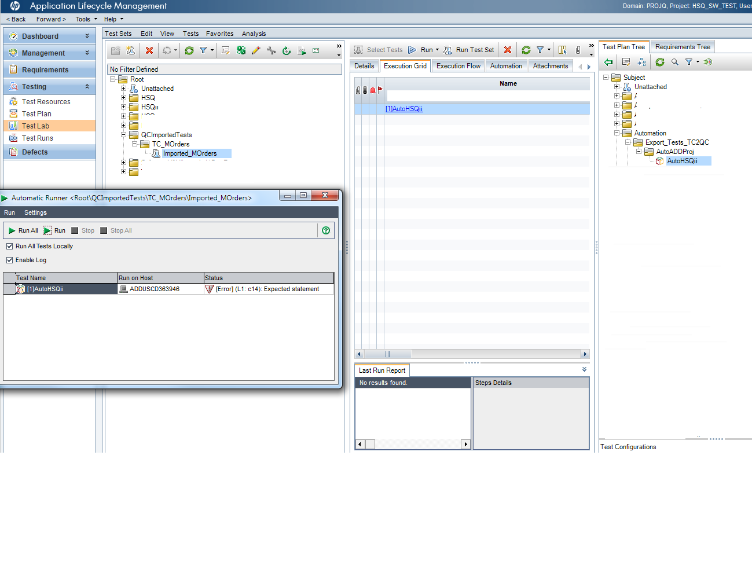Screen dimensions: 752x569
Task: Collapse the Testing sidebar section
Action: pos(87,86)
